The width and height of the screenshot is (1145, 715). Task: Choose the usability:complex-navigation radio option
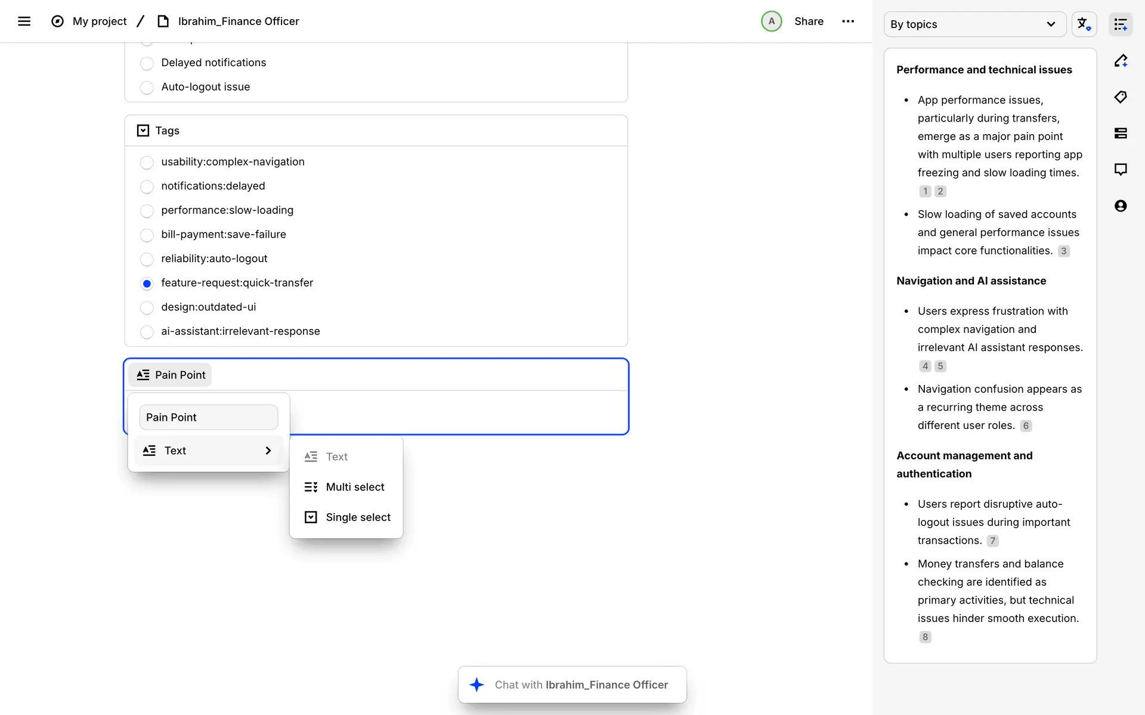[147, 162]
